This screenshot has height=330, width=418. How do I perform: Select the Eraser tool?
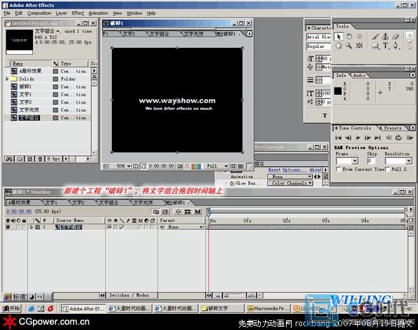(x=395, y=36)
